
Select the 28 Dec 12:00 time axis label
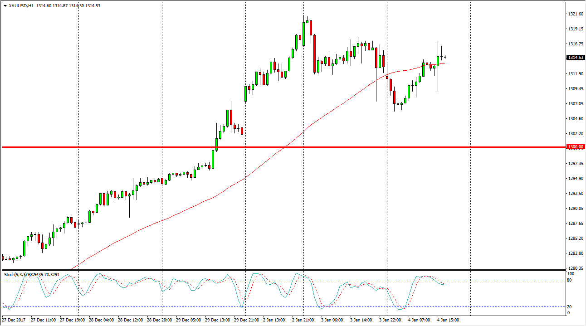[130, 320]
